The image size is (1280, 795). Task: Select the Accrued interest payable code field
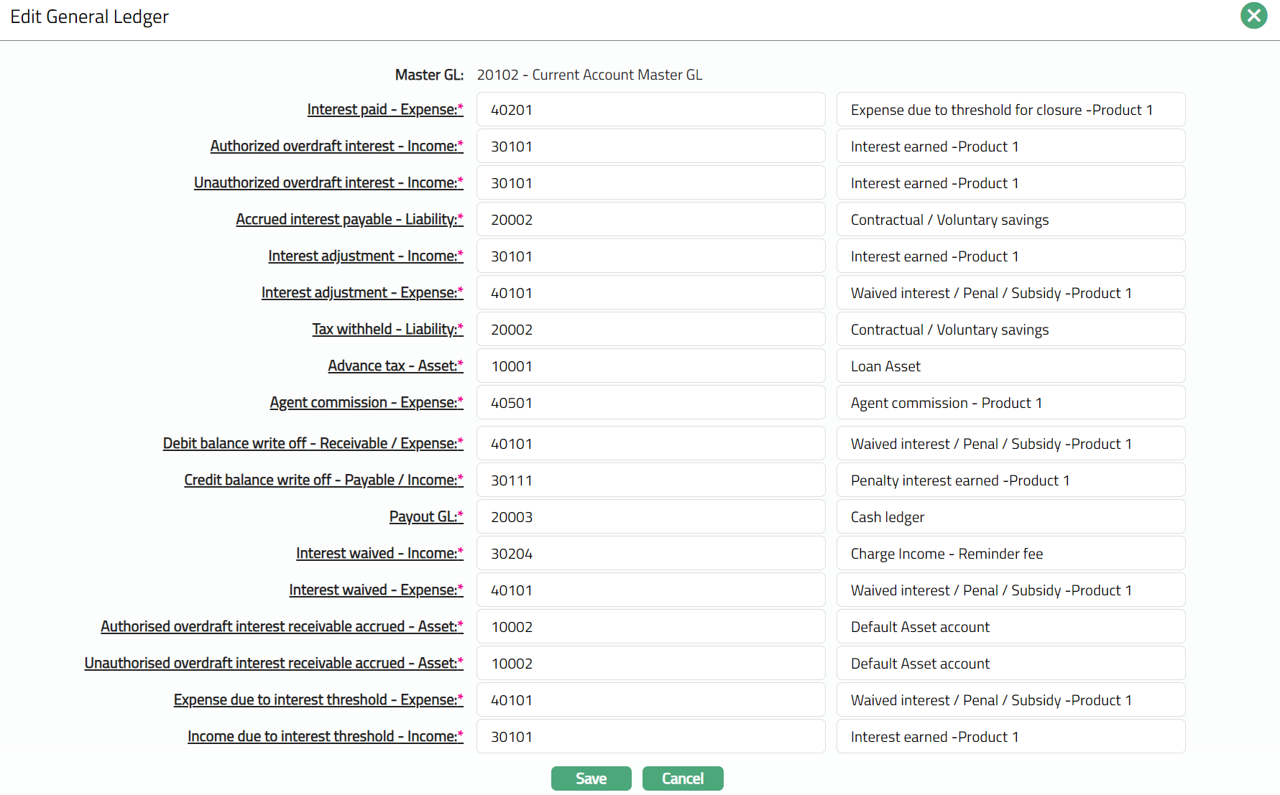point(650,220)
